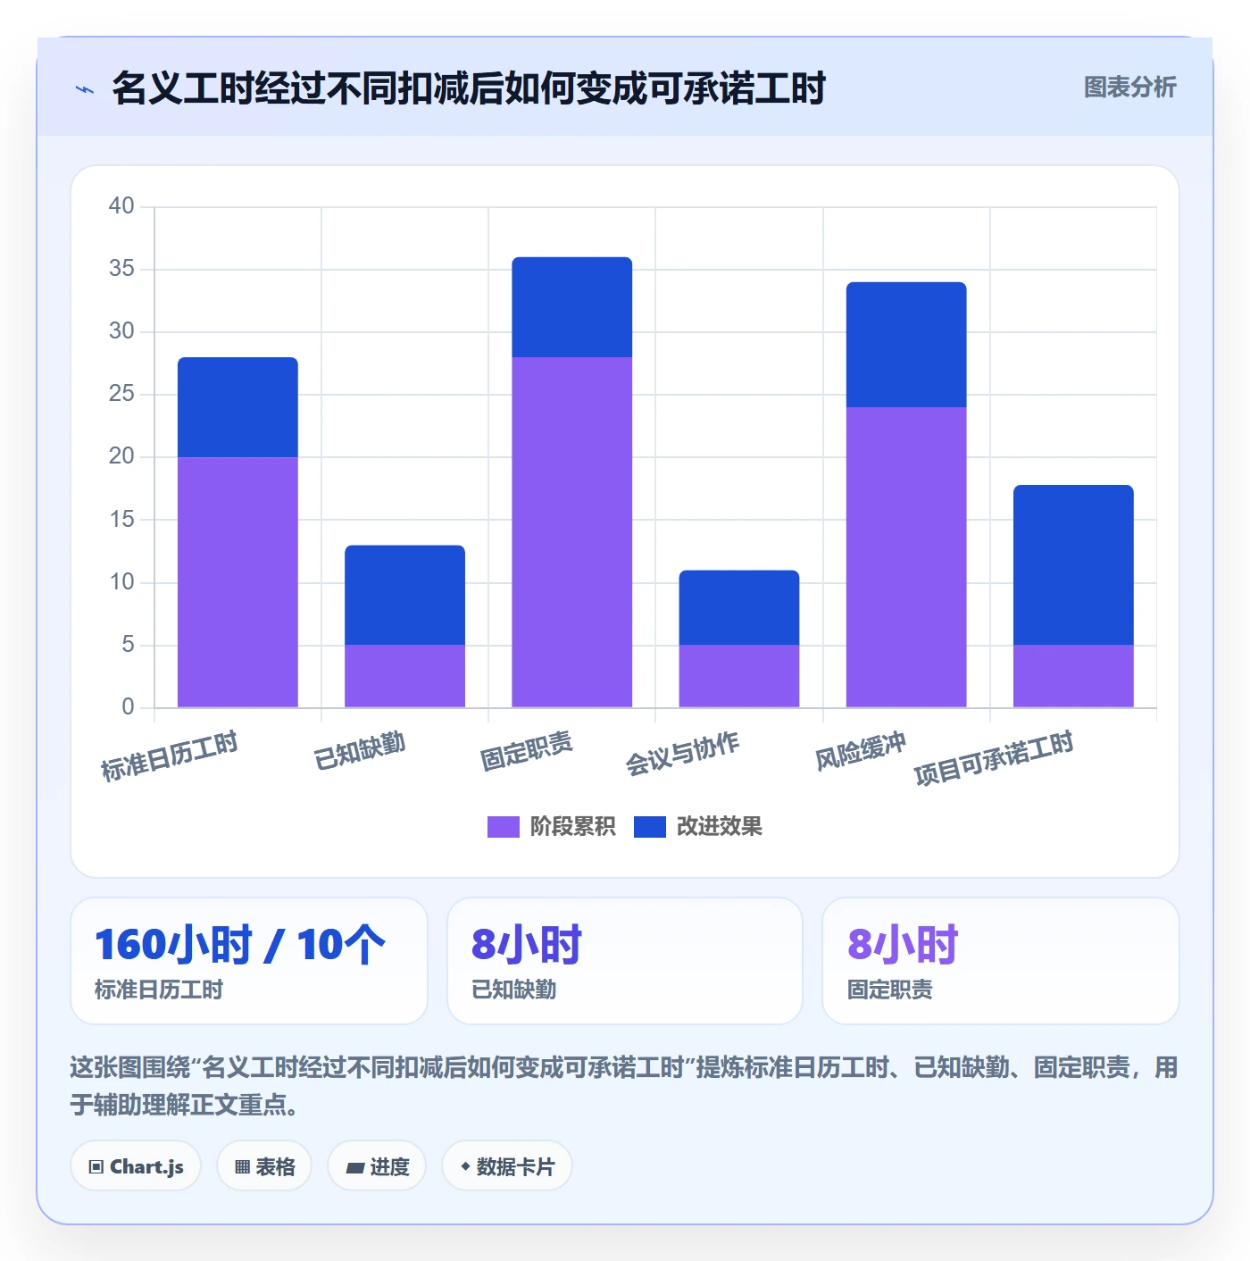Image resolution: width=1250 pixels, height=1261 pixels.
Task: Click the 8小时 value in the 已知缺勤 card
Action: (527, 945)
